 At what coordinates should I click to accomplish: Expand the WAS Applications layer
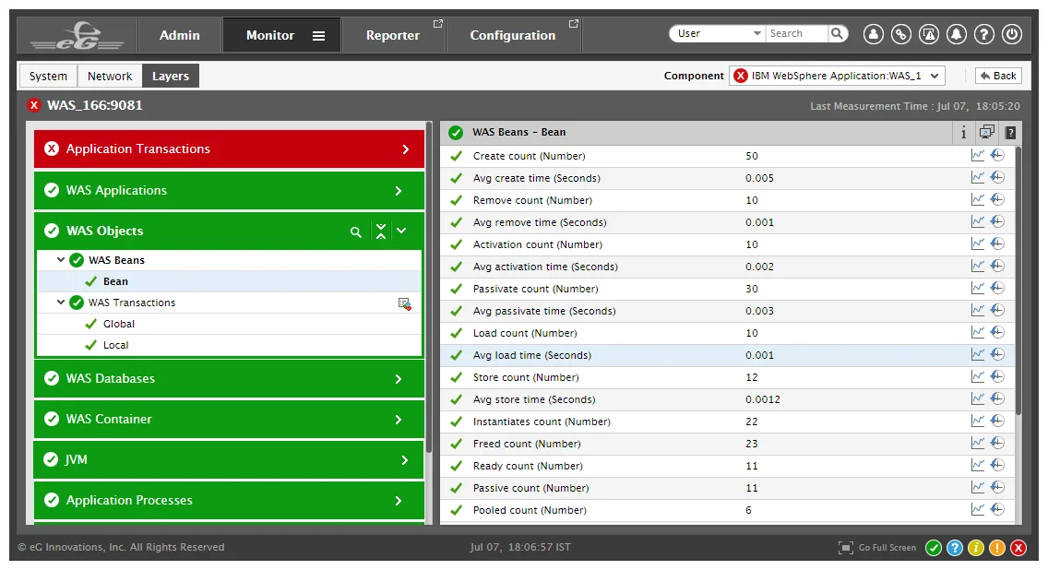pos(399,191)
